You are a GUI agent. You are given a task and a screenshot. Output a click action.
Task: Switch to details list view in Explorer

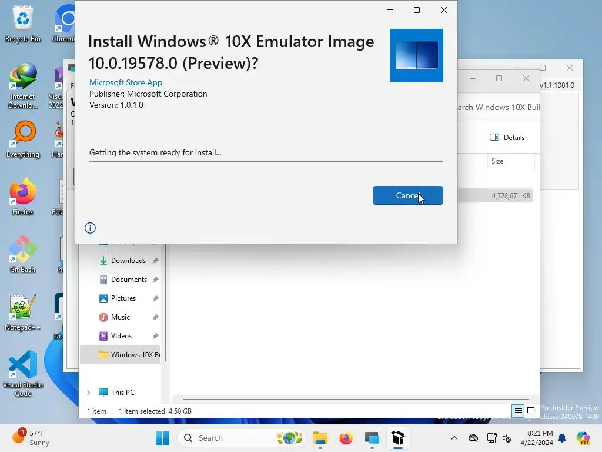click(518, 411)
